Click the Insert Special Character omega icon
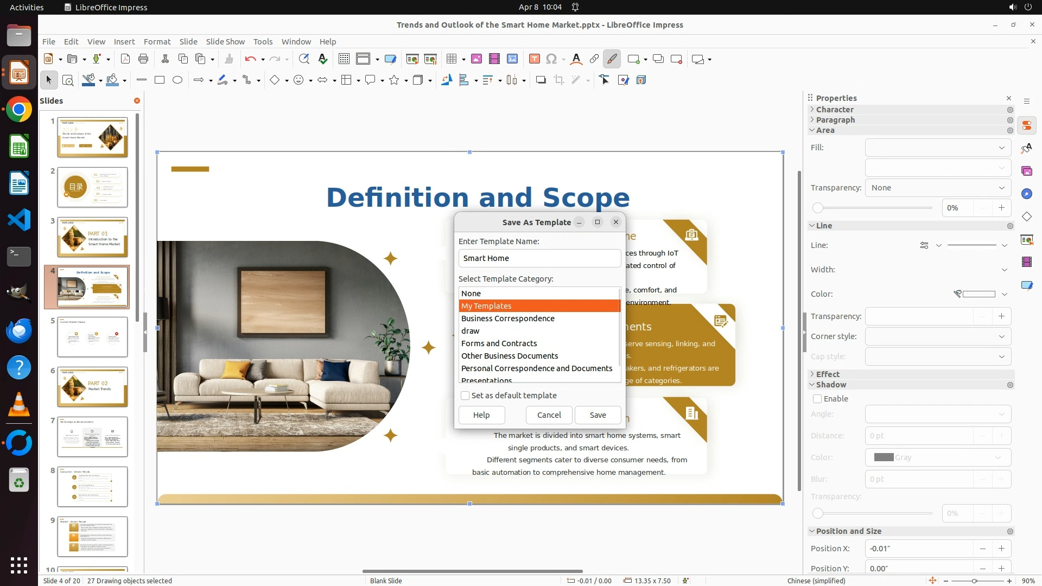The height and width of the screenshot is (586, 1042). coord(551,59)
